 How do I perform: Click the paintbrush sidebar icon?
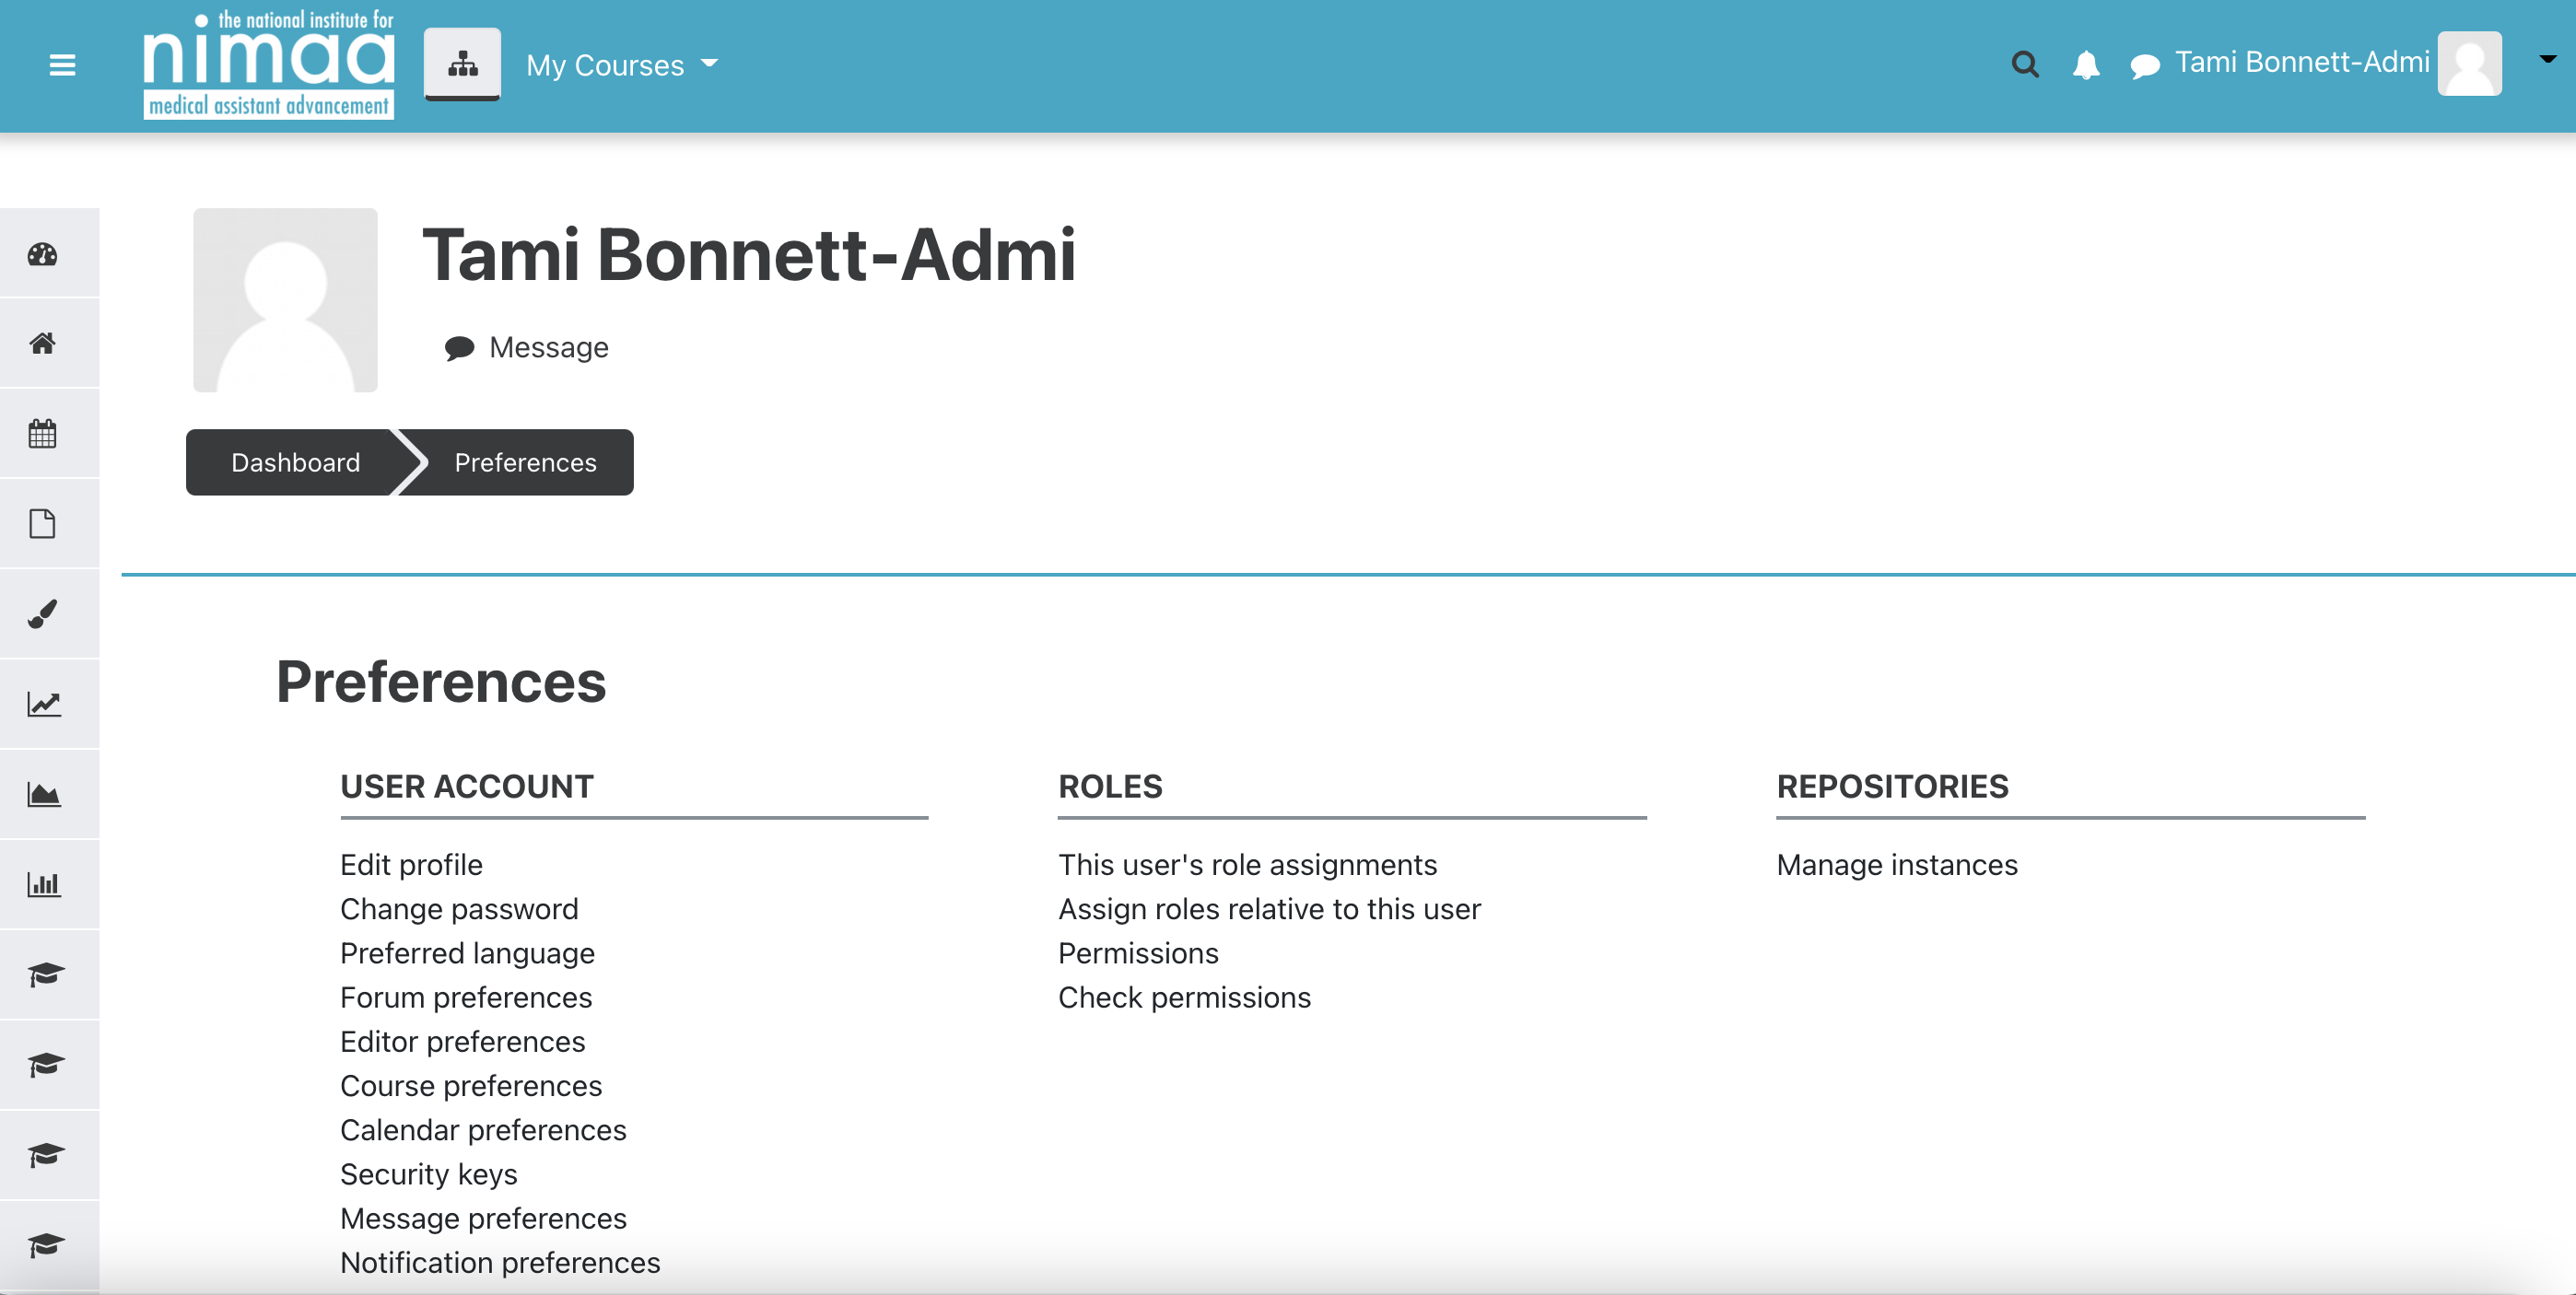[x=43, y=613]
